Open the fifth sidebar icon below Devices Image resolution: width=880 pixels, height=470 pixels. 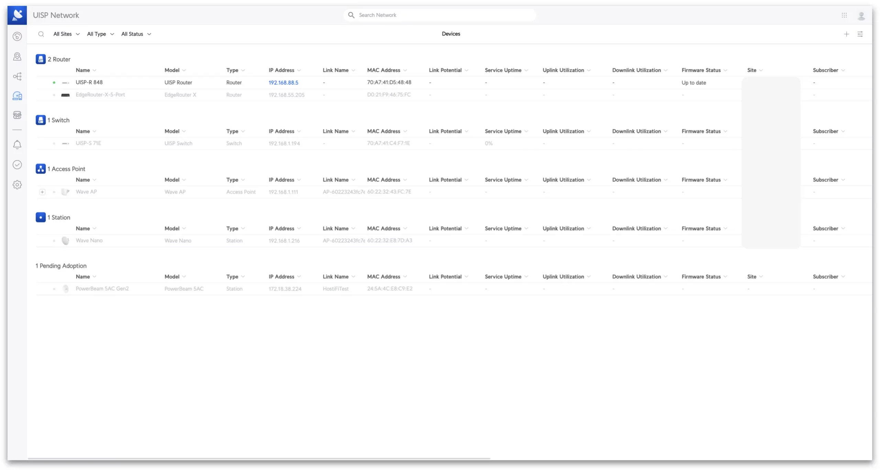(x=17, y=115)
